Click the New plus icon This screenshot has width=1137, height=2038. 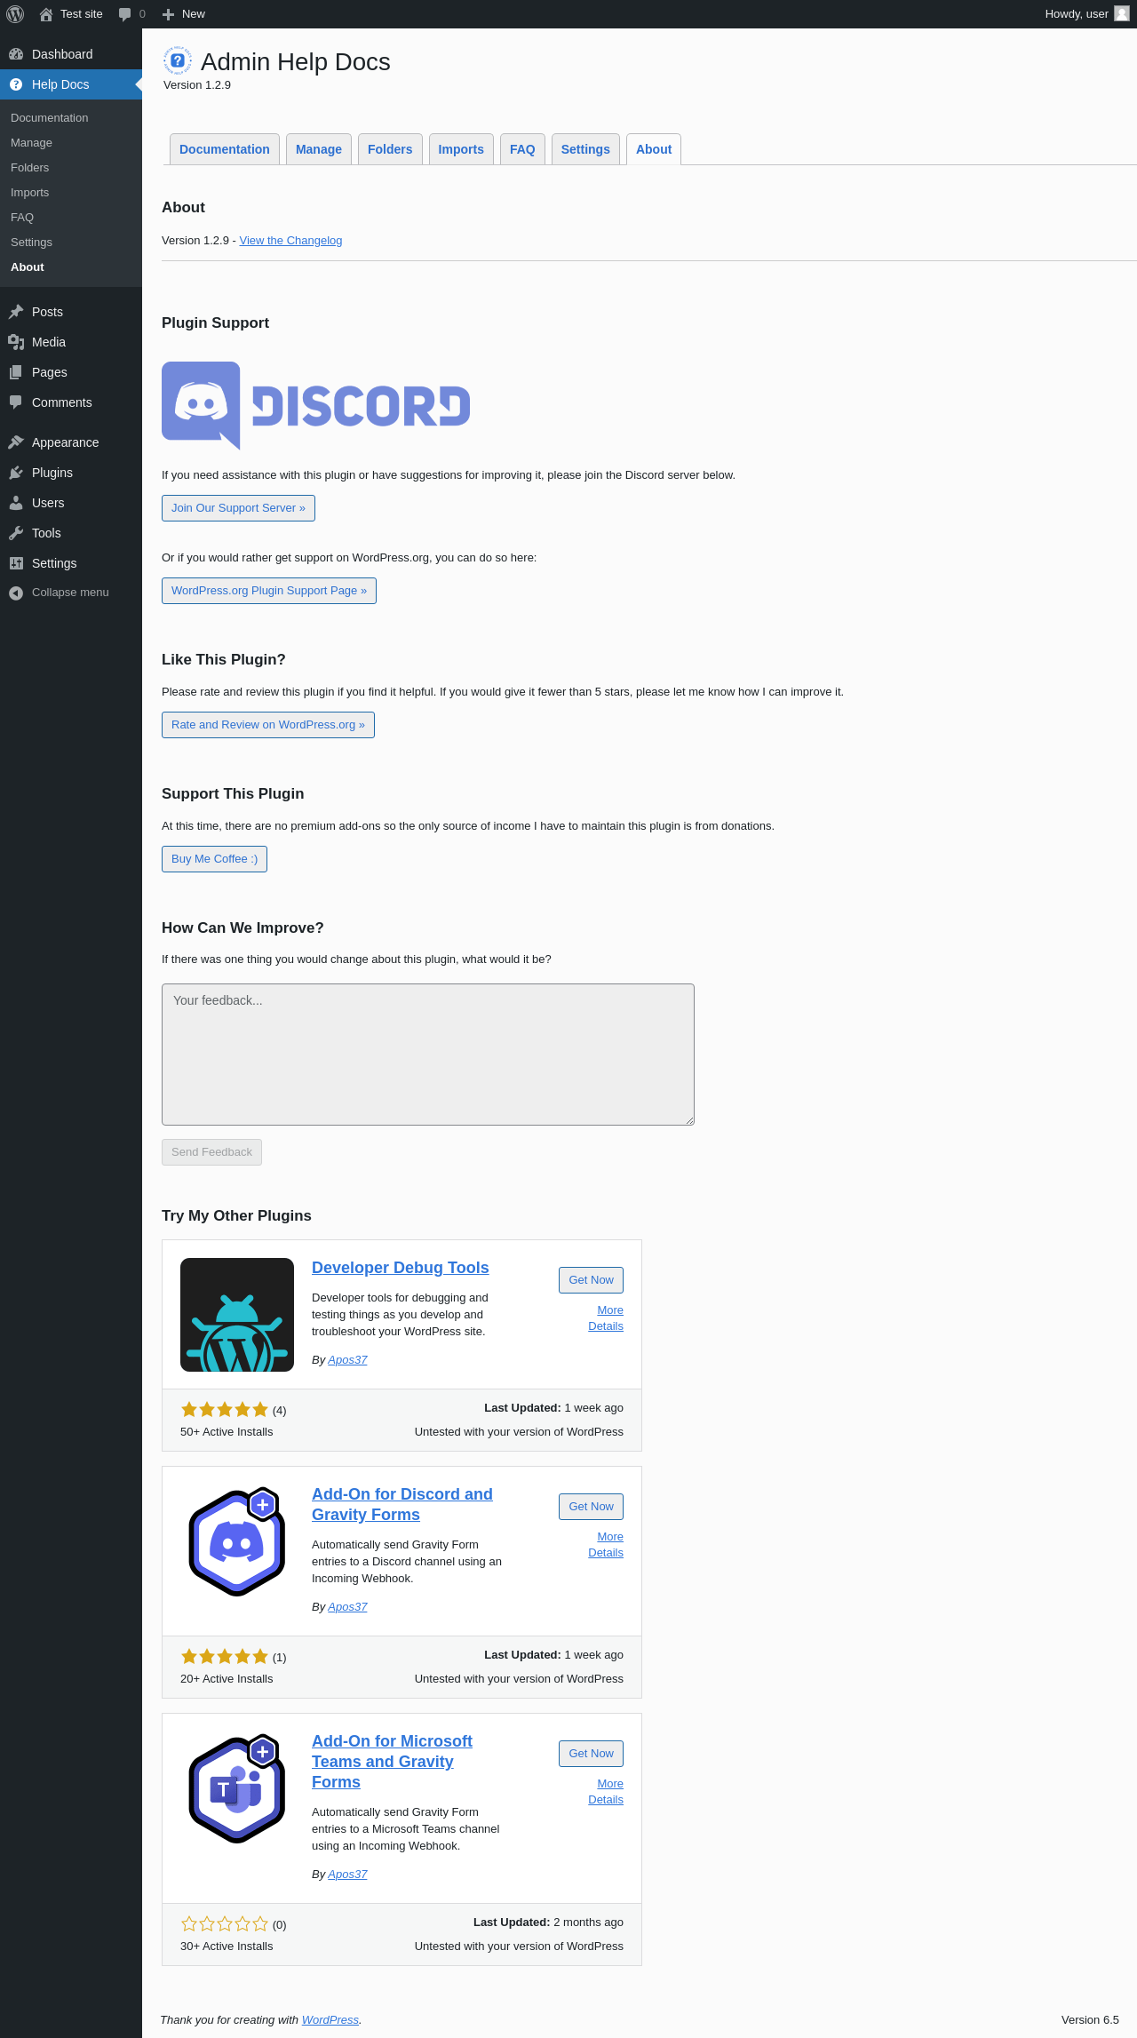168,14
